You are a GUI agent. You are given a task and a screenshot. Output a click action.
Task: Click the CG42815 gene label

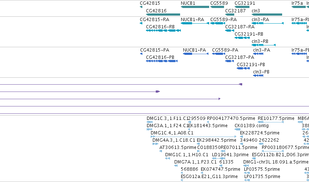click(150, 3)
